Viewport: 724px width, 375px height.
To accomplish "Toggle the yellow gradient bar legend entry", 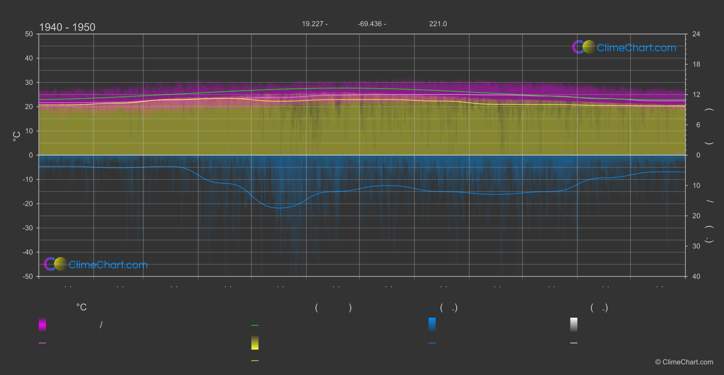I will click(x=255, y=343).
